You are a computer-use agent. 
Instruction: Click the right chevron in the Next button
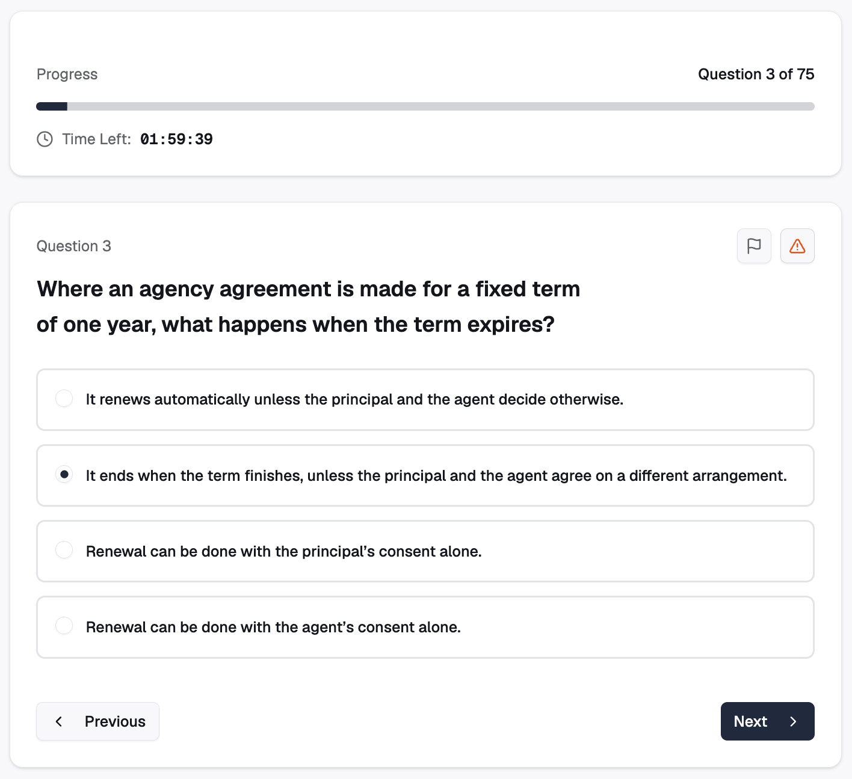coord(793,721)
